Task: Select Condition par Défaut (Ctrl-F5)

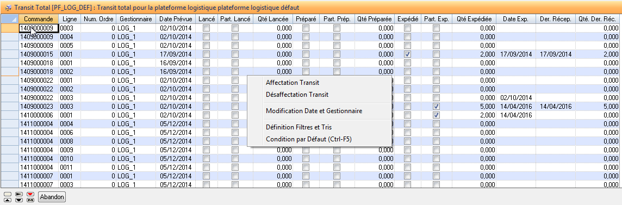Action: click(309, 139)
